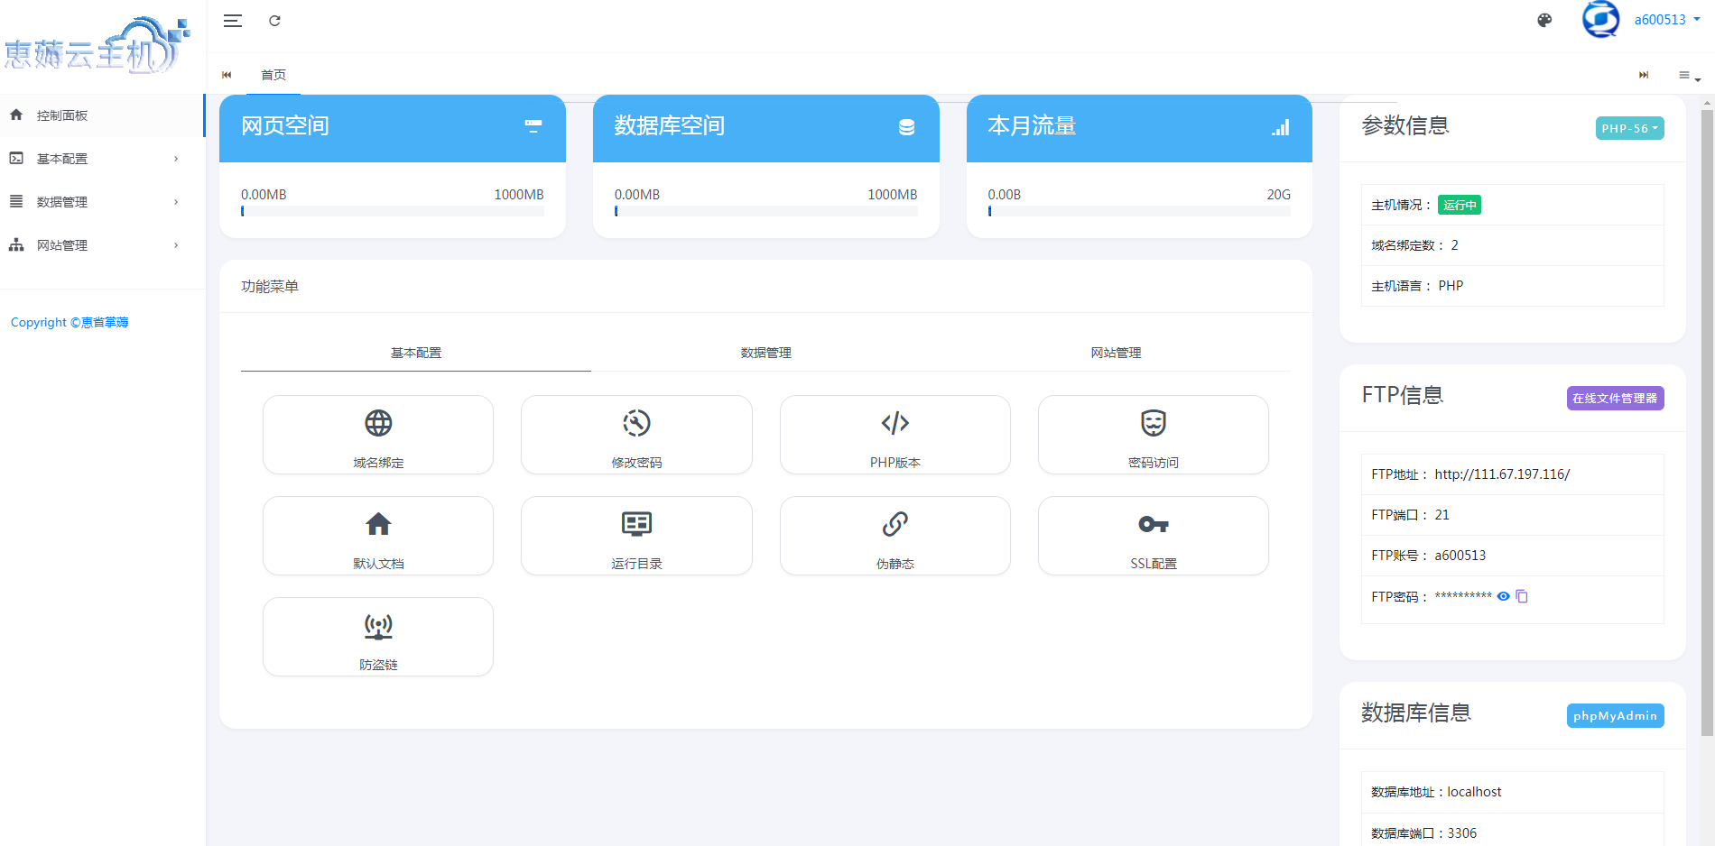Open SSL配置 key icon tile
The image size is (1715, 846).
(x=1153, y=524)
